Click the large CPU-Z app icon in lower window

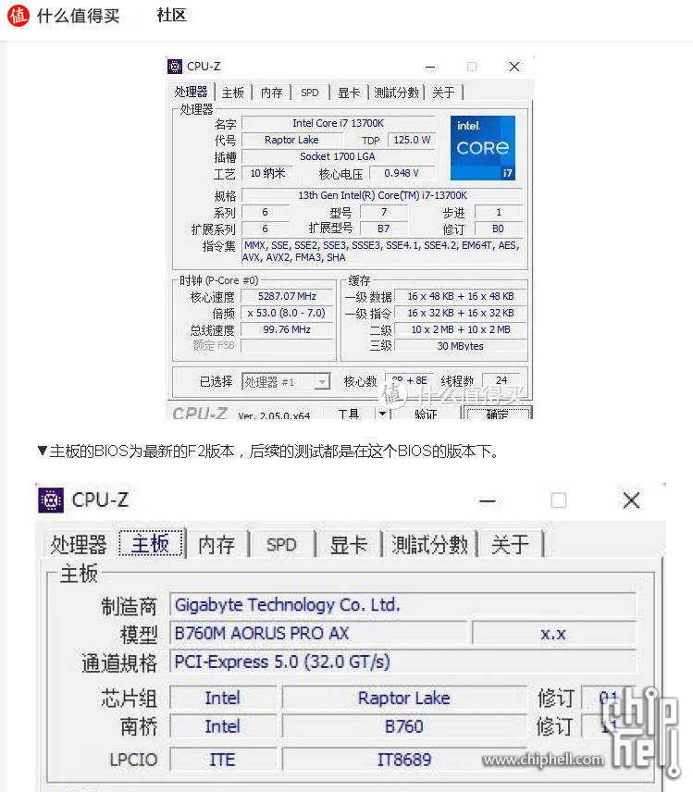[51, 500]
